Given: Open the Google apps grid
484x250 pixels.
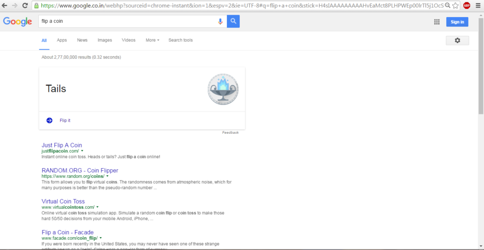Looking at the screenshot, I should point(437,22).
